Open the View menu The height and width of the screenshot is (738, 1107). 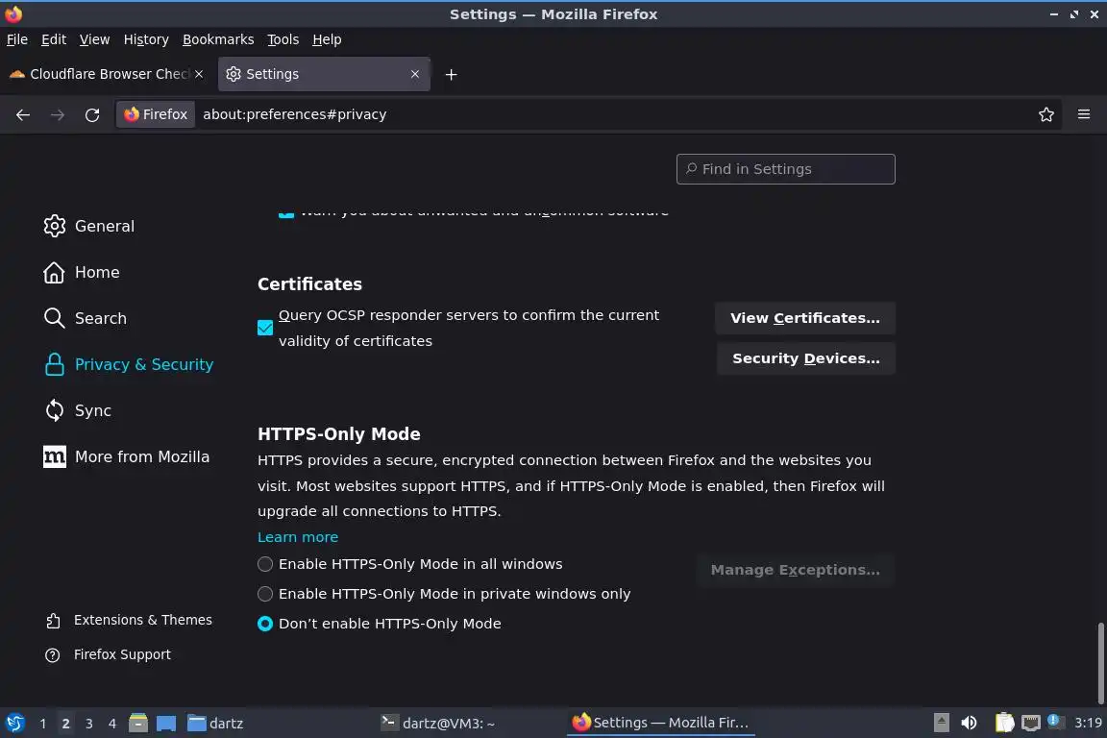click(x=94, y=39)
